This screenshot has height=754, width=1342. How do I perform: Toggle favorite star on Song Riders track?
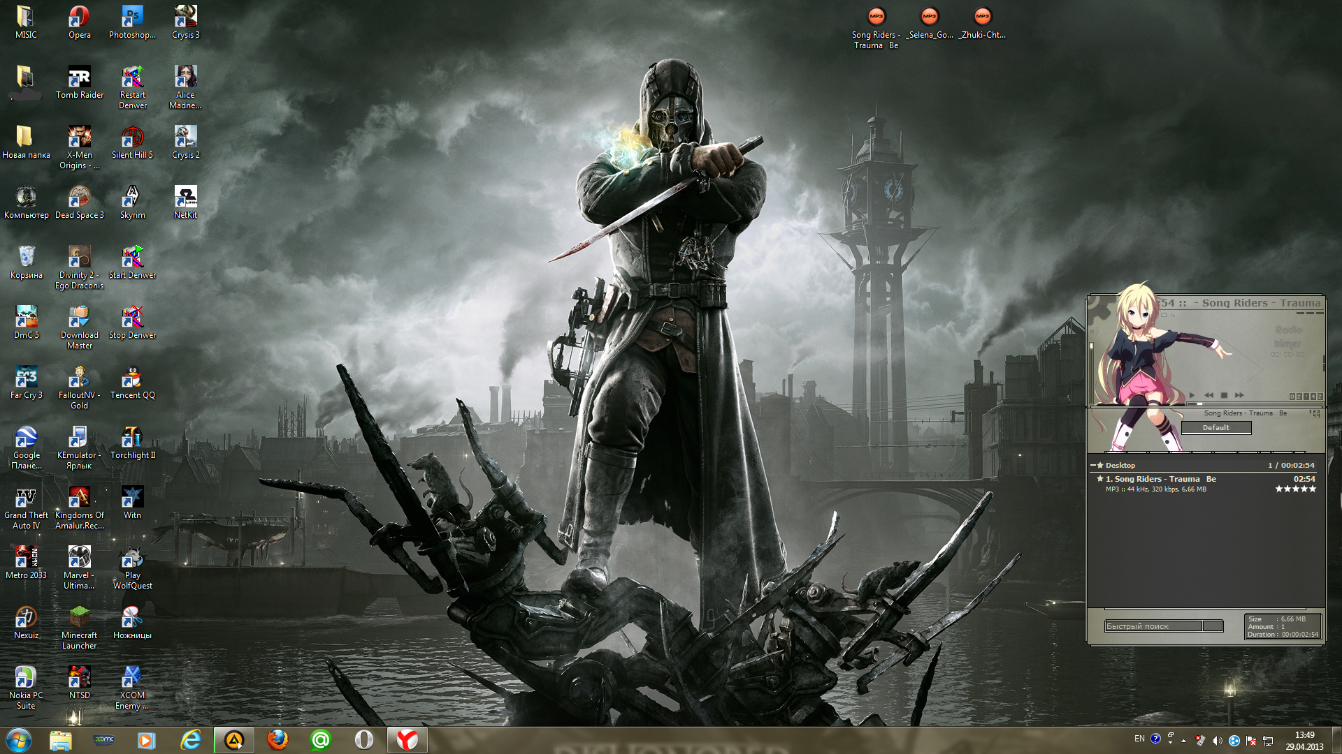point(1100,479)
